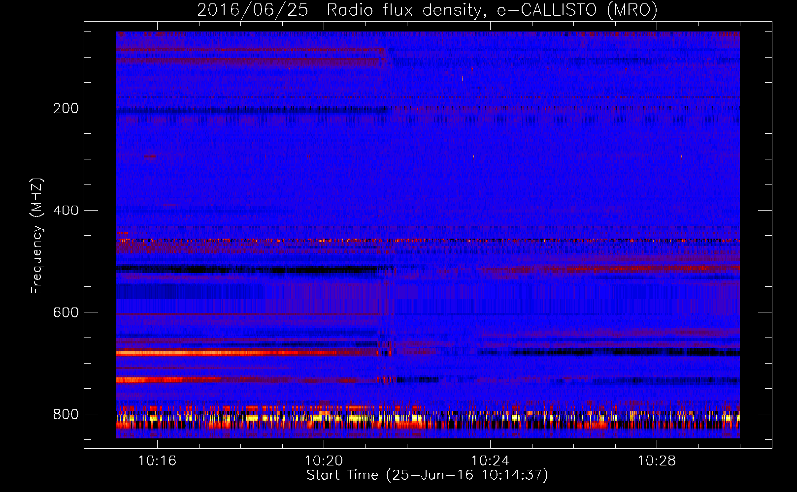Click the 10:20 time tick label
The image size is (797, 492).
(324, 461)
